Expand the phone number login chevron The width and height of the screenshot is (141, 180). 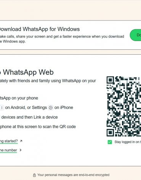pos(21,150)
